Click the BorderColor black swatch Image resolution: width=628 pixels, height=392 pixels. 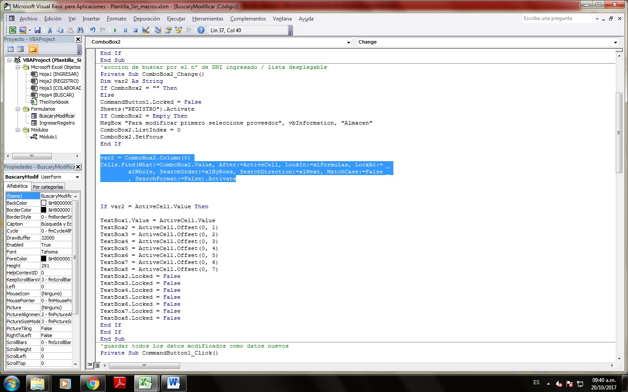point(44,210)
